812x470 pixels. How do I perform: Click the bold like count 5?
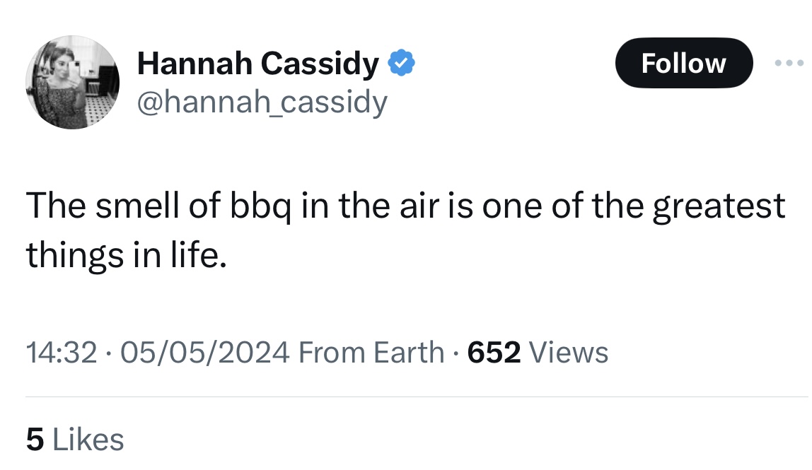(x=34, y=440)
